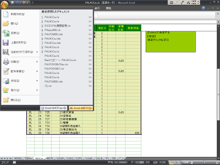The image size is (220, 165).
Task: Pin the PALpos800.xls entry
Action: (90, 30)
